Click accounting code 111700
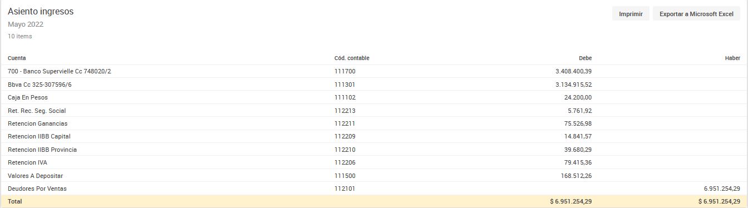 (x=345, y=71)
